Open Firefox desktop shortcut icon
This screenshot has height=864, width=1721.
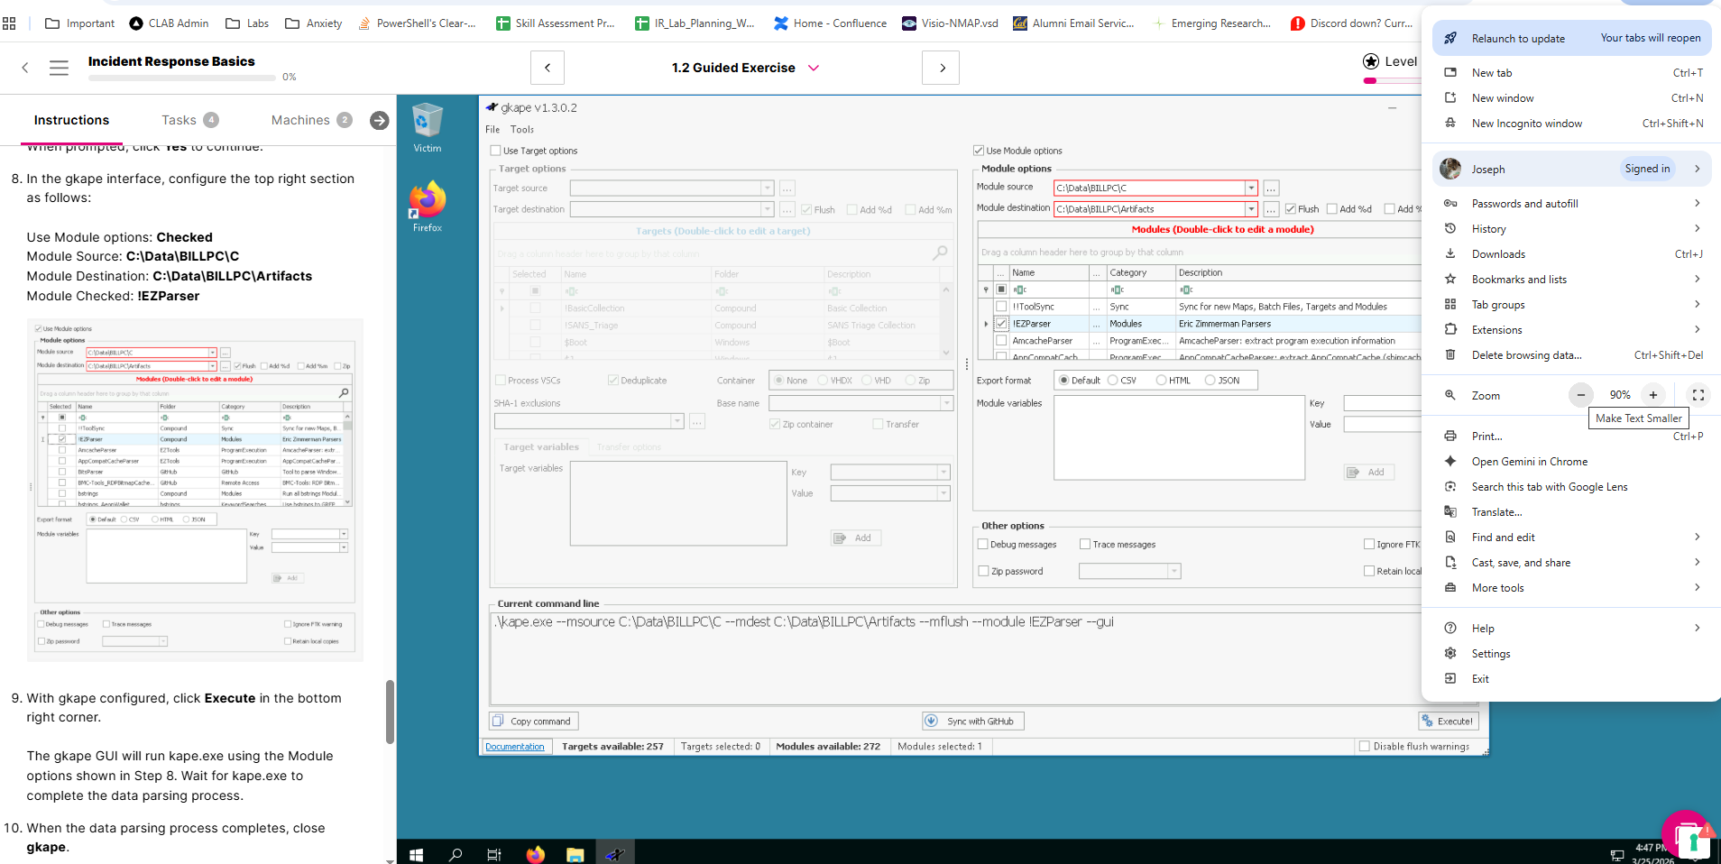click(428, 204)
